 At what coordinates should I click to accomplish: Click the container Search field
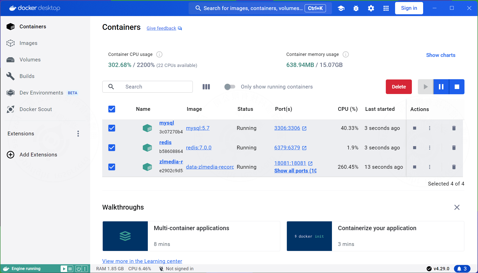[x=148, y=87]
